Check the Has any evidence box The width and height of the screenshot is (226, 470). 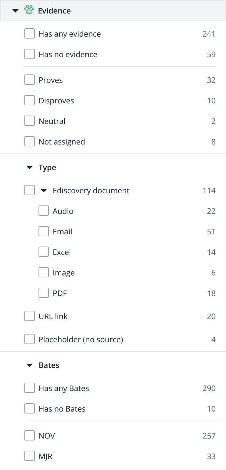pyautogui.click(x=30, y=34)
